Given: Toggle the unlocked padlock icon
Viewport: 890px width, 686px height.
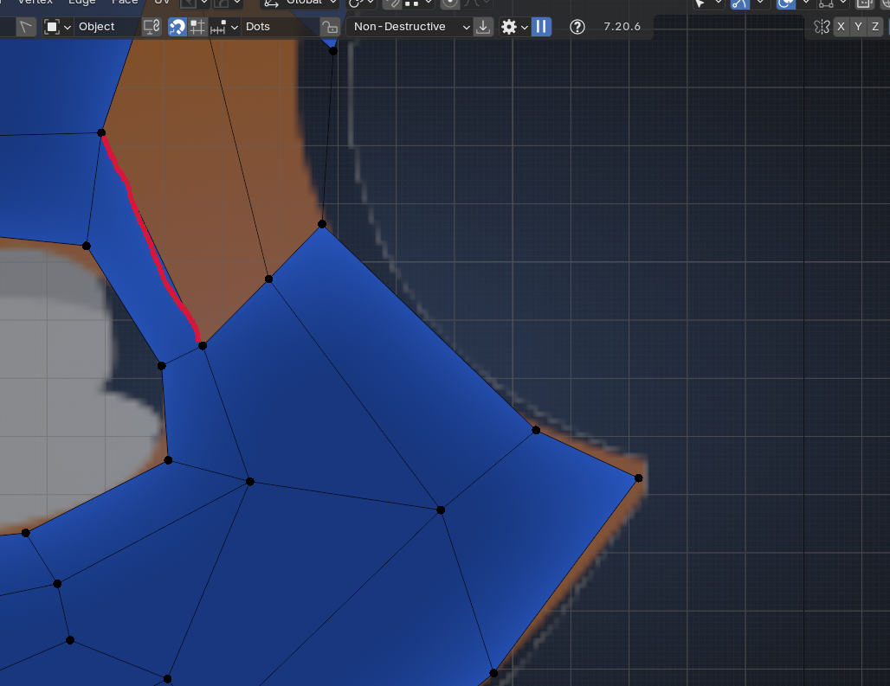Looking at the screenshot, I should tap(329, 27).
